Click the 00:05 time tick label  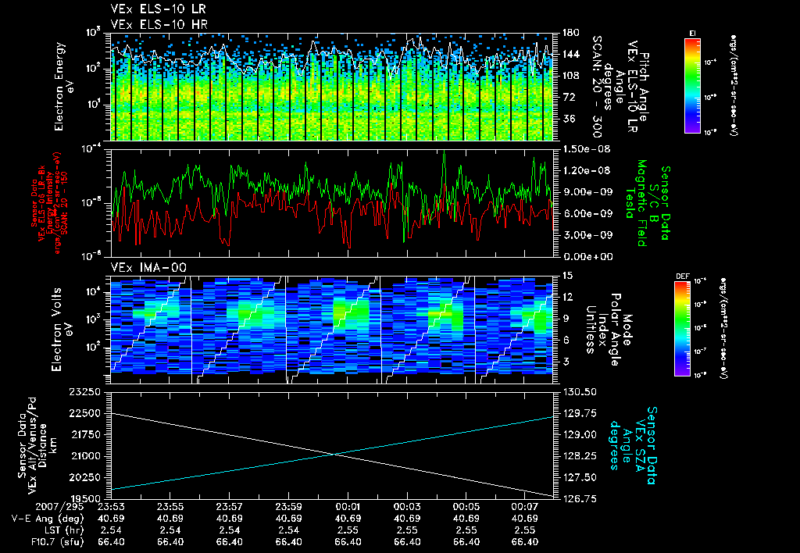(x=466, y=507)
